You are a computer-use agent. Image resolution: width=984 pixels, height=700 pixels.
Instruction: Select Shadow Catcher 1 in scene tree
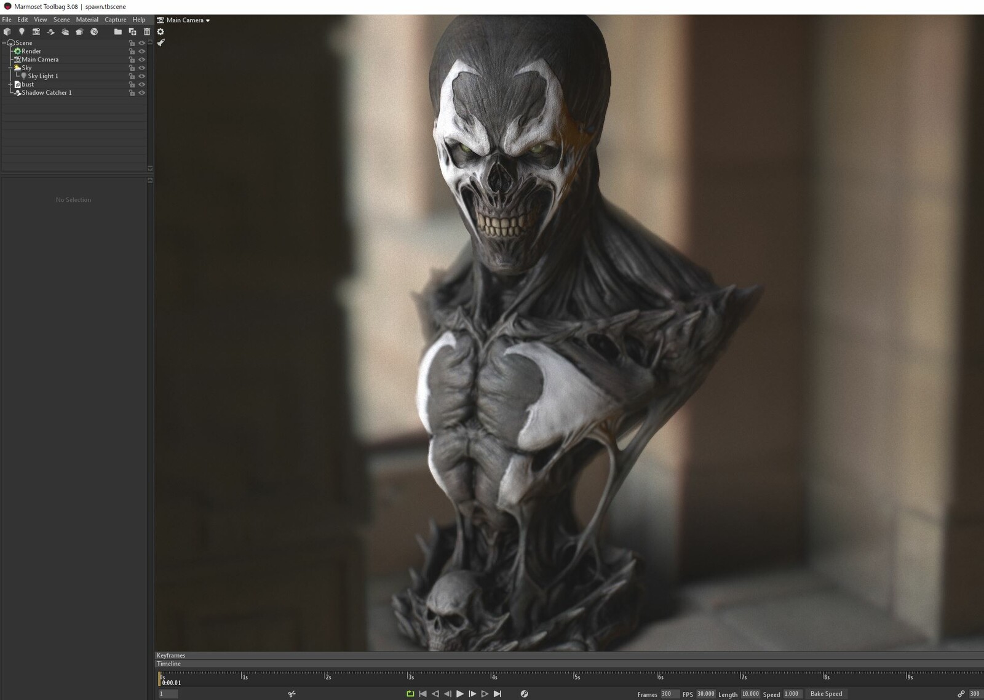tap(47, 93)
